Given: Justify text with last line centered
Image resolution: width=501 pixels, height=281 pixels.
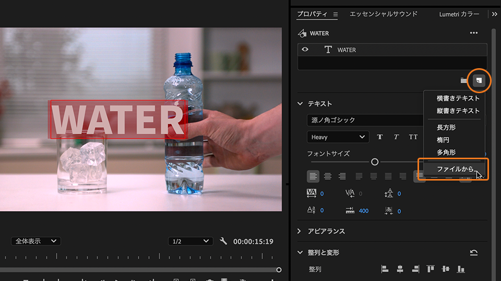Looking at the screenshot, I should pyautogui.click(x=374, y=176).
